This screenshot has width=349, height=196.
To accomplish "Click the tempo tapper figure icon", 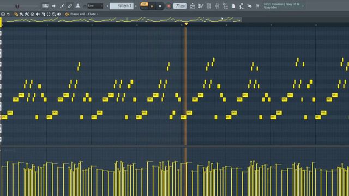I will point(241,6).
